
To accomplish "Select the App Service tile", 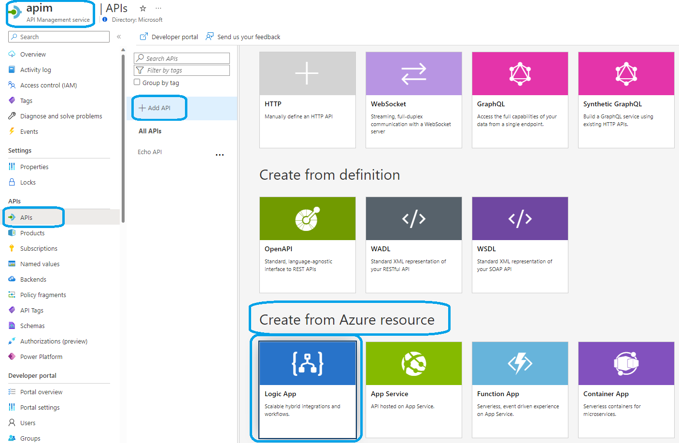I will pos(414,390).
